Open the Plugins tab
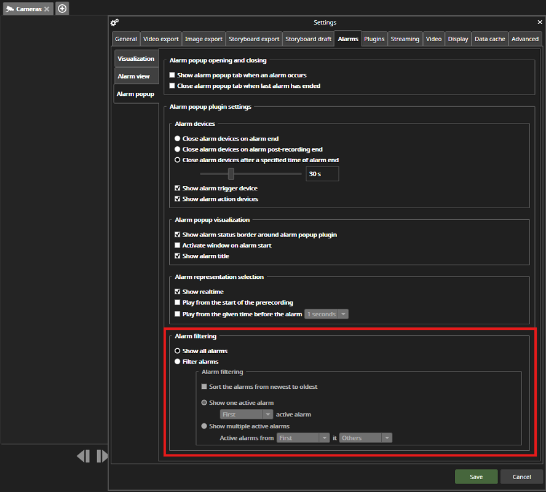Image resolution: width=546 pixels, height=492 pixels. coord(374,39)
